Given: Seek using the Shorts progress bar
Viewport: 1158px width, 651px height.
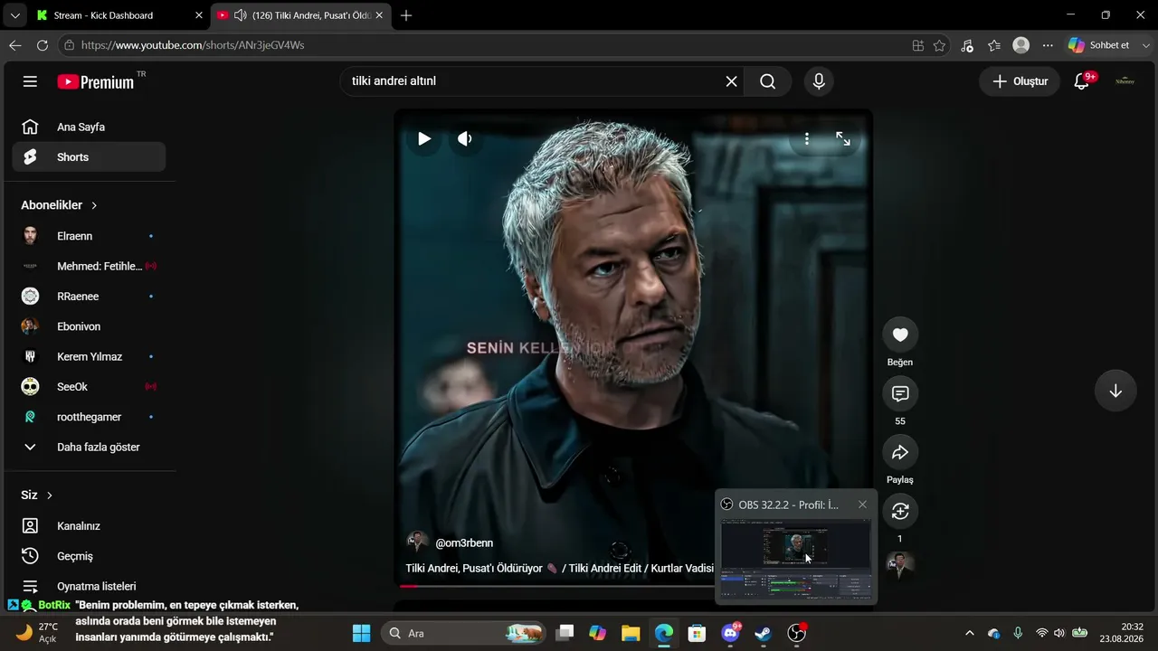Looking at the screenshot, I should point(556,586).
